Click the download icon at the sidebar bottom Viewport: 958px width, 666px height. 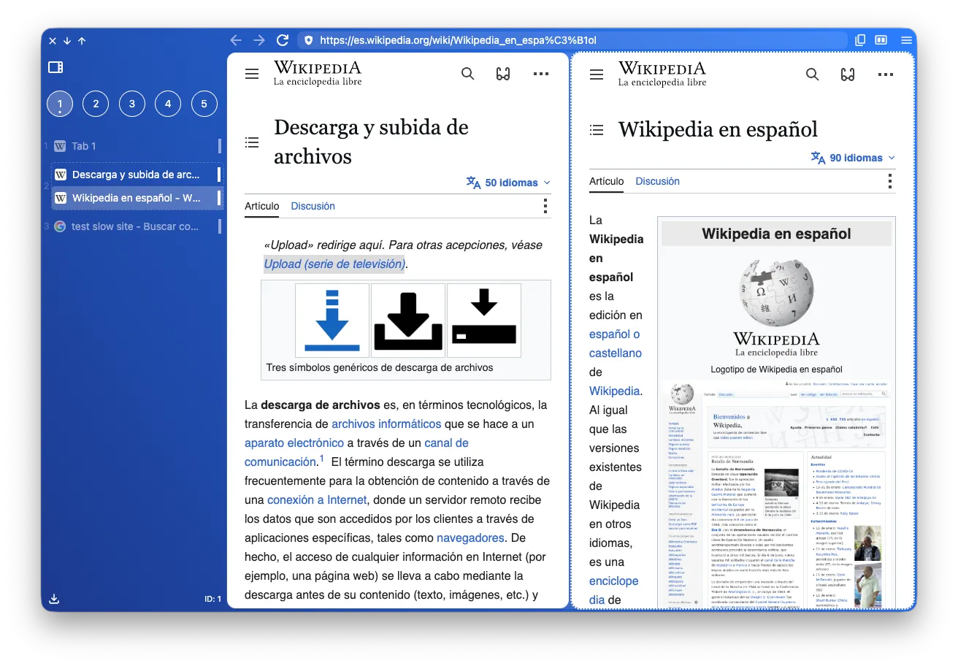tap(54, 599)
